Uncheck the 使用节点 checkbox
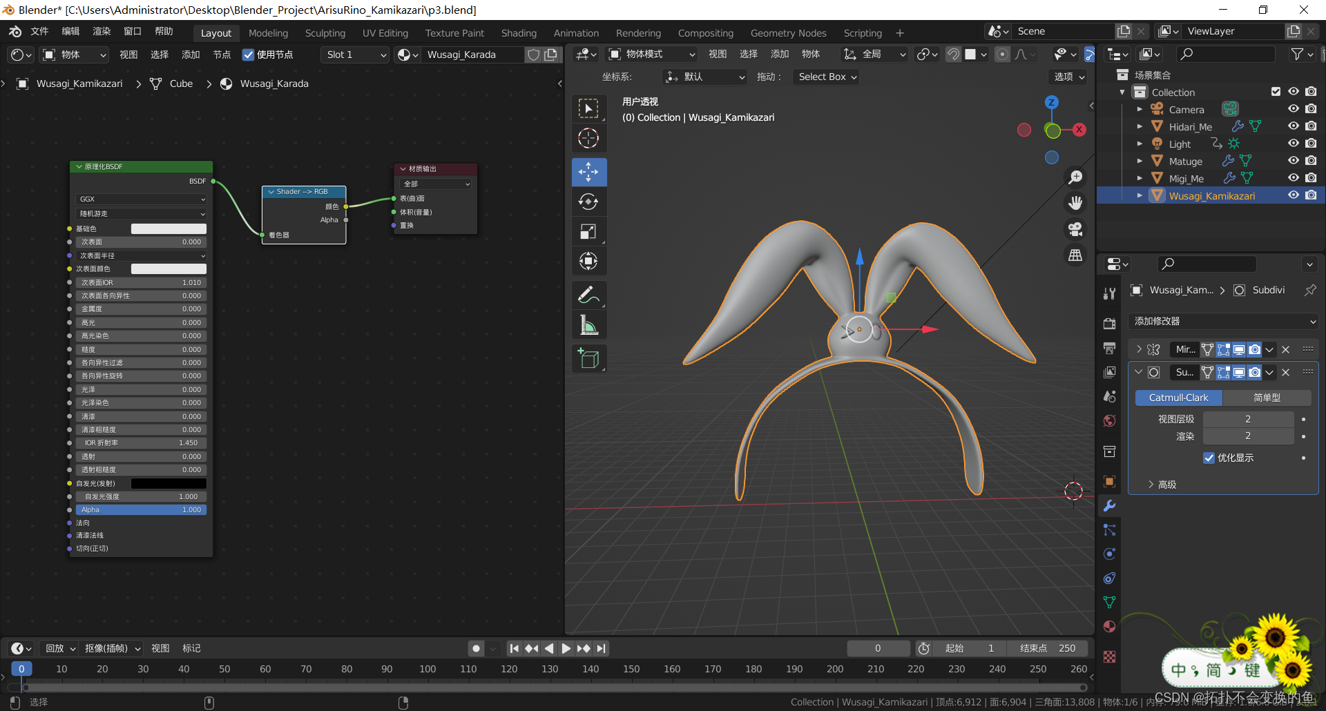 pos(248,55)
